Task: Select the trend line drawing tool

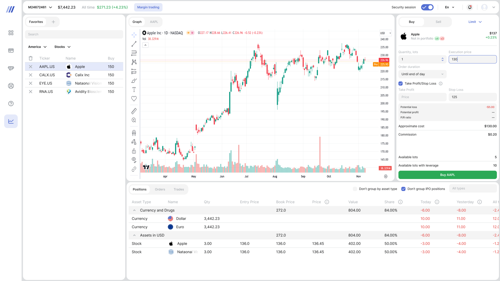Action: 134,44
